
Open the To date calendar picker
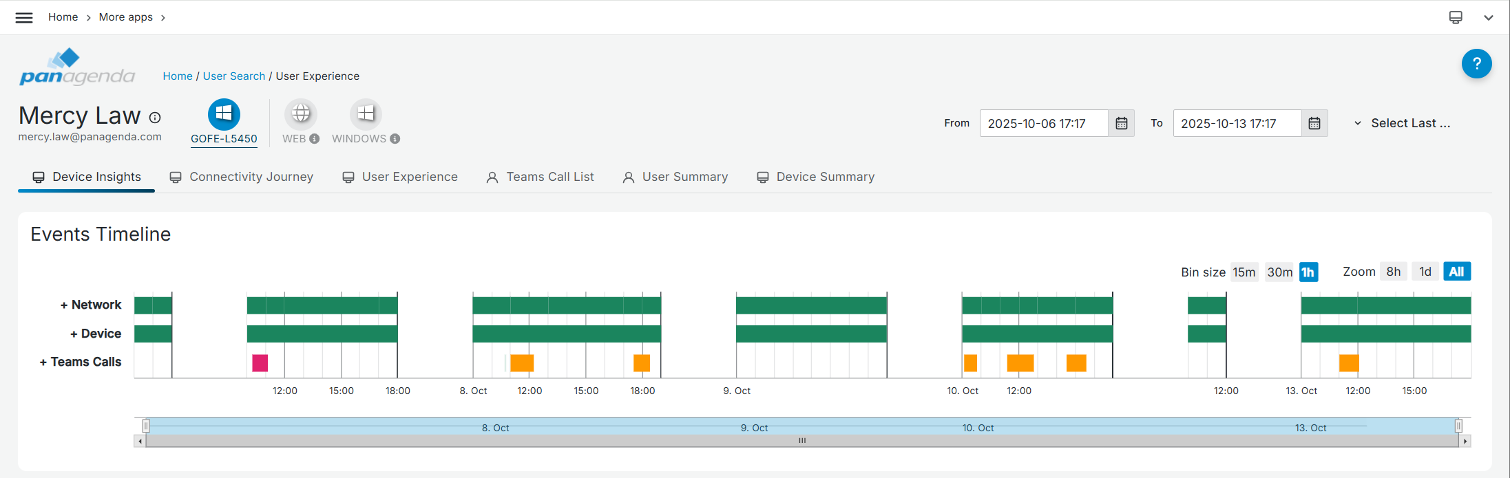pyautogui.click(x=1314, y=124)
